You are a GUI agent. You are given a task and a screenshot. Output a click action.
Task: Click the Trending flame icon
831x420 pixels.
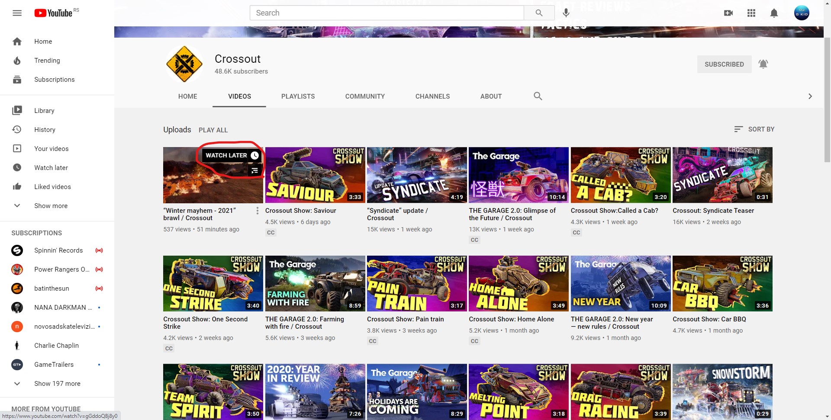[17, 61]
